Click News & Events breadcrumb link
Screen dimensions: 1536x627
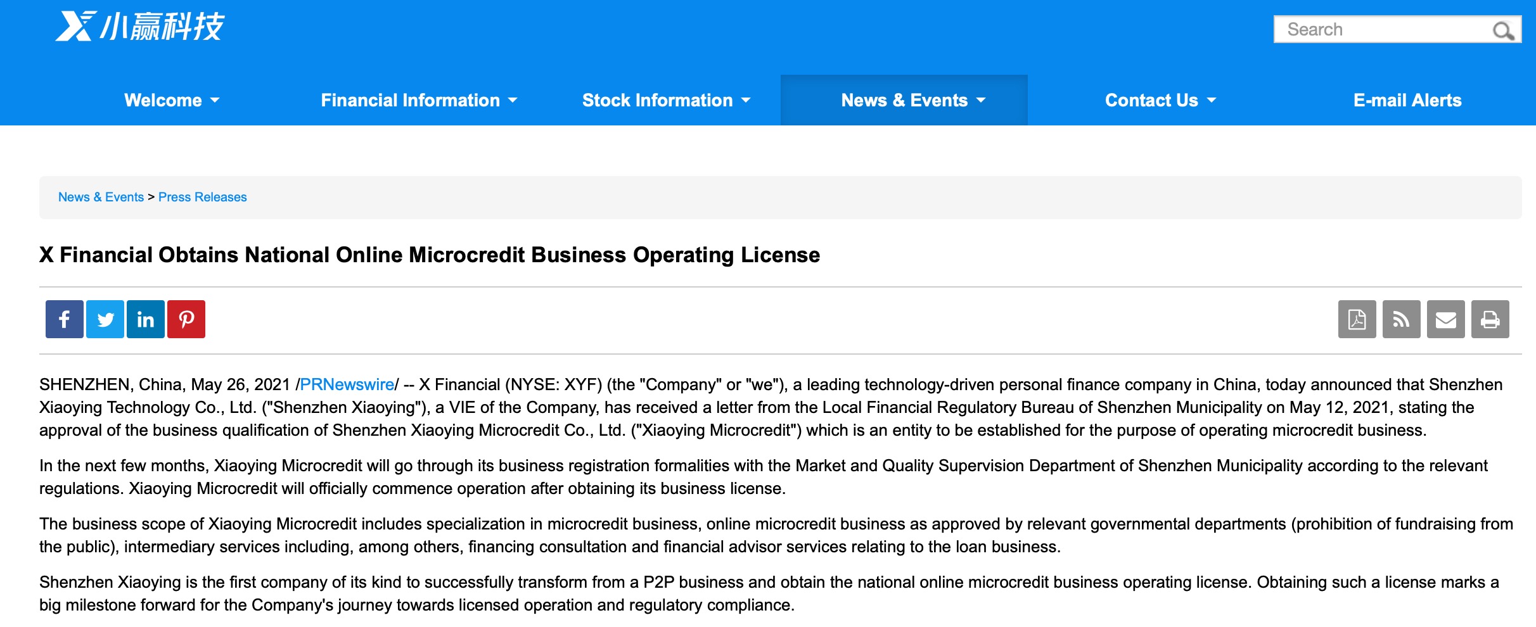(x=101, y=197)
